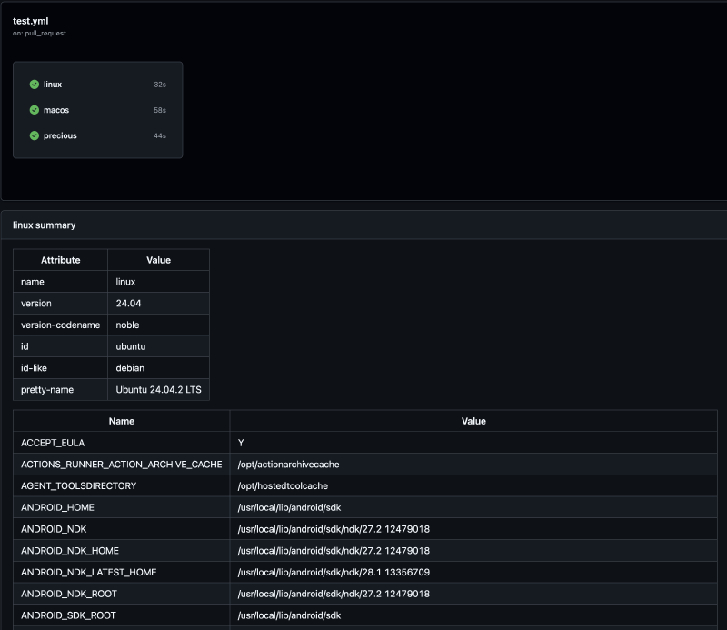The width and height of the screenshot is (727, 630).
Task: Click the green checkmark beside linux job
Action: [x=35, y=85]
